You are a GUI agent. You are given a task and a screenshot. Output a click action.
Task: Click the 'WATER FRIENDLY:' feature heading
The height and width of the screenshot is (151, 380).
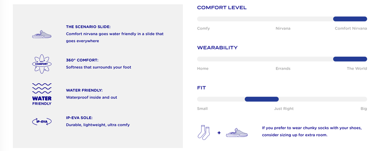click(84, 90)
